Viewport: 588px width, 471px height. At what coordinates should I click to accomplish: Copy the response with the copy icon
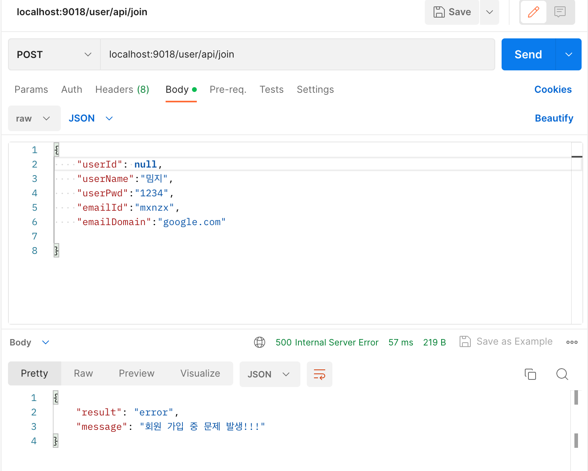click(x=530, y=374)
